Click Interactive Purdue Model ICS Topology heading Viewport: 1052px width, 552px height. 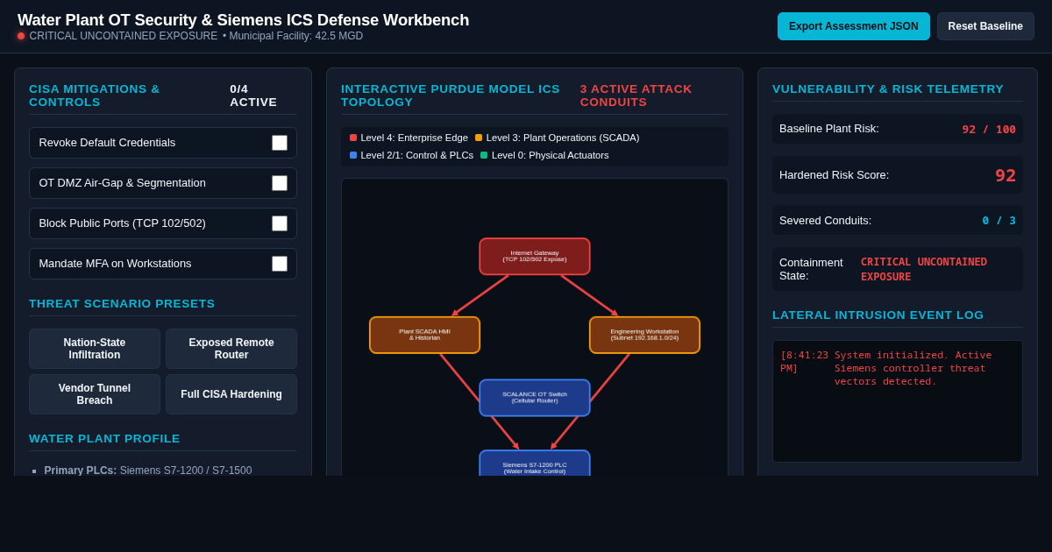[451, 96]
